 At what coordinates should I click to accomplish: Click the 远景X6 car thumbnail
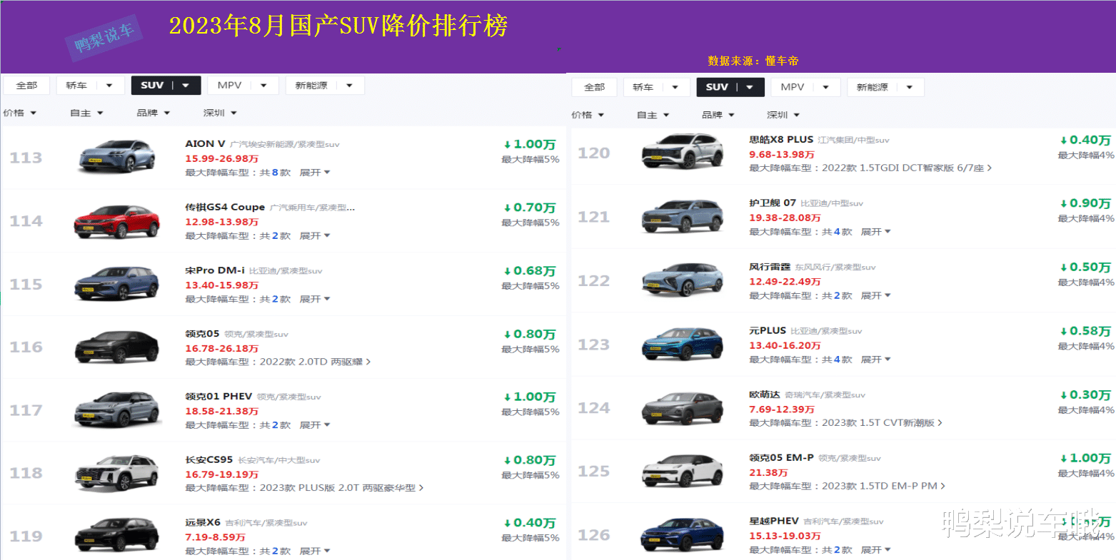tap(116, 536)
